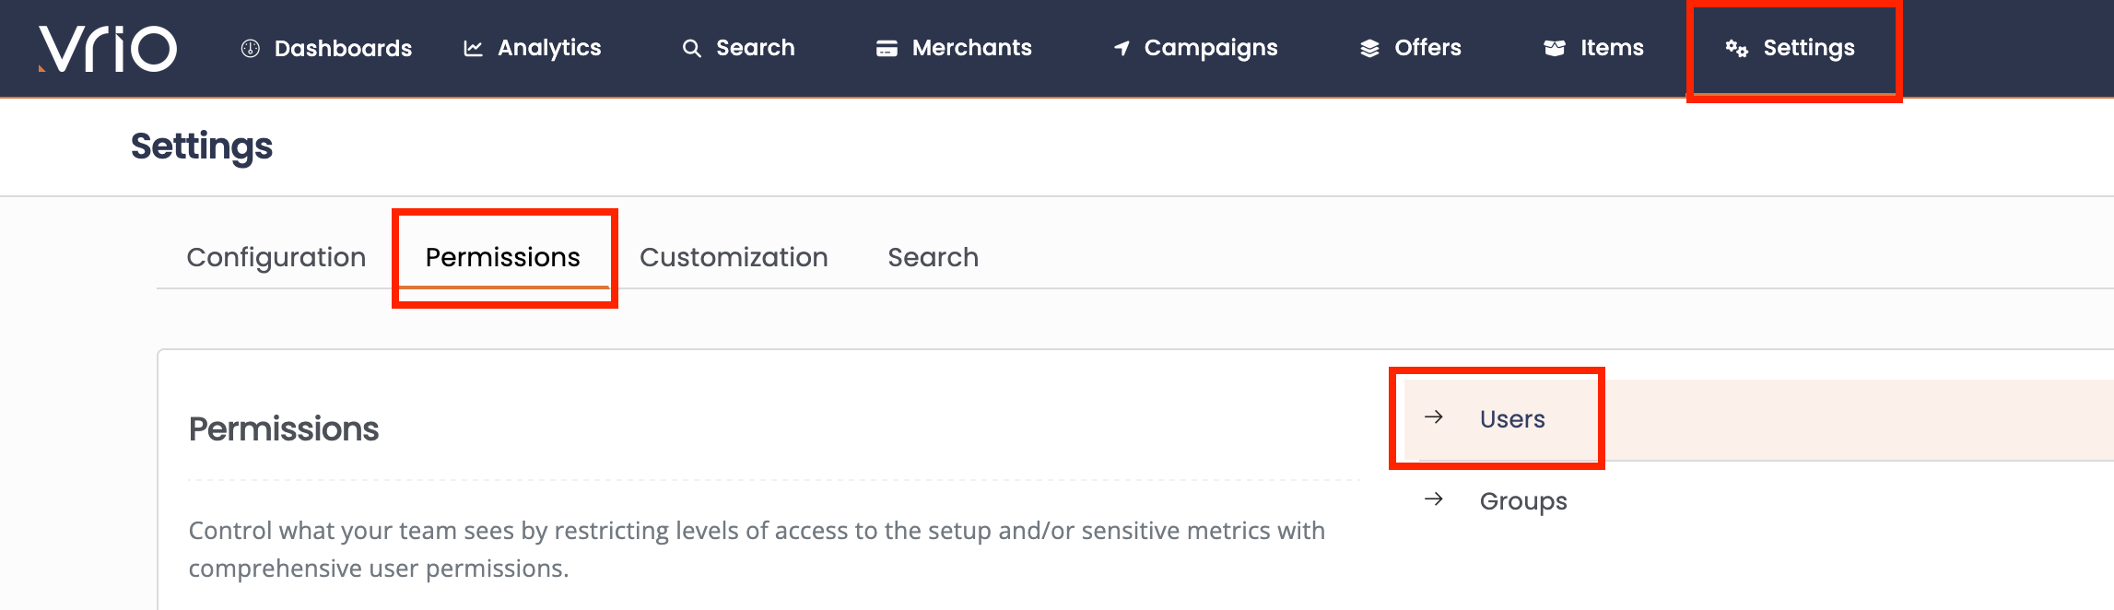This screenshot has width=2114, height=610.
Task: Click the Search magnifier icon in navbar
Action: tap(692, 49)
